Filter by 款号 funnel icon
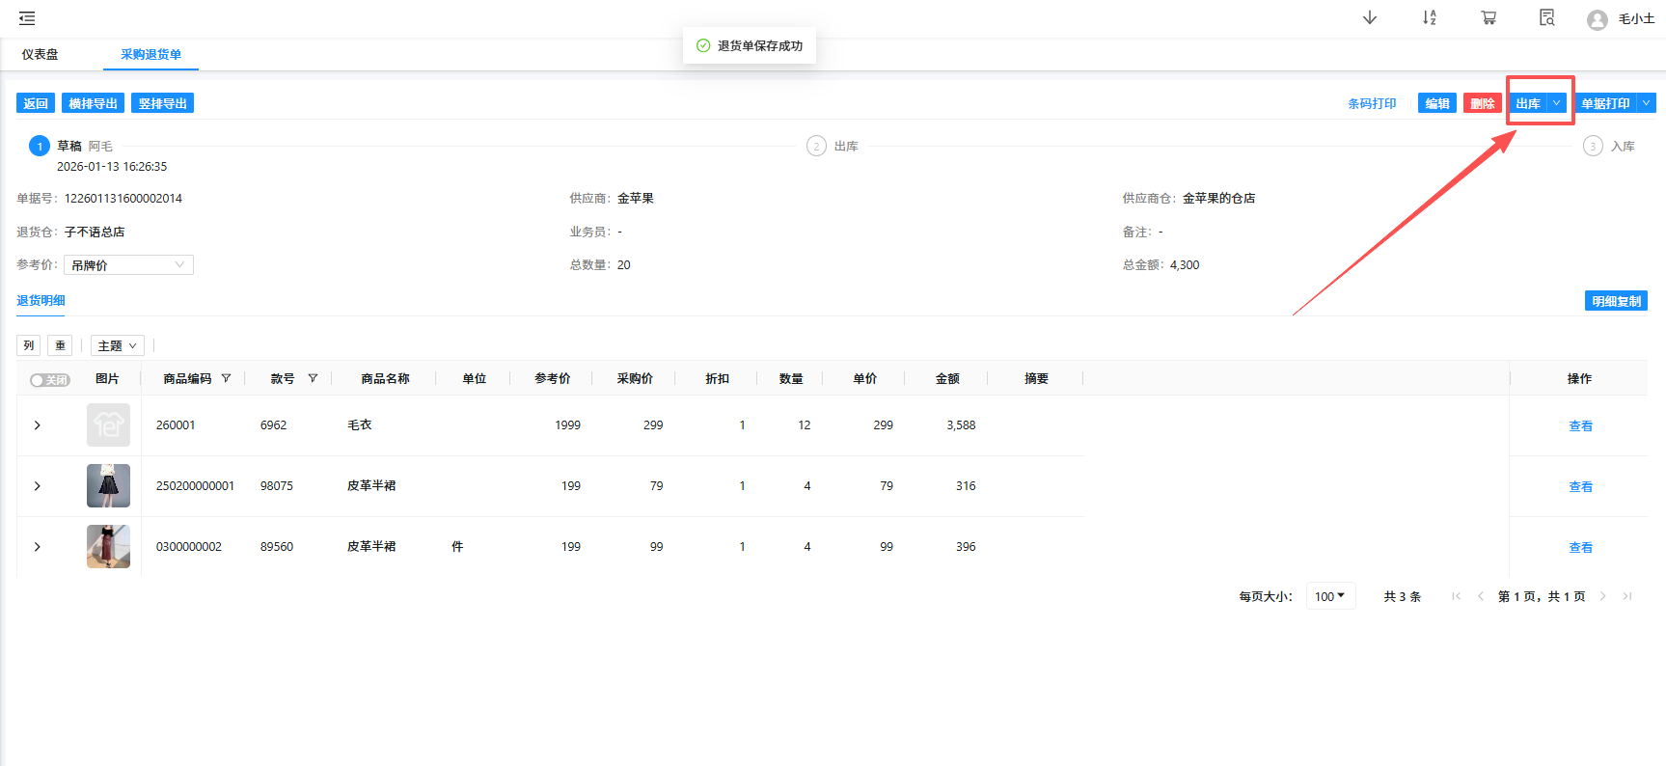The image size is (1666, 766). tap(313, 378)
